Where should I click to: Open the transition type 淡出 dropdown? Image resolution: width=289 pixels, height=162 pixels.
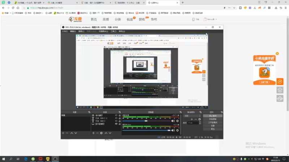(x=192, y=116)
